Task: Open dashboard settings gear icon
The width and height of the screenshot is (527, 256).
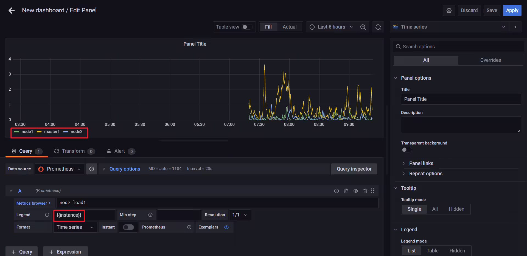Action: (x=449, y=10)
